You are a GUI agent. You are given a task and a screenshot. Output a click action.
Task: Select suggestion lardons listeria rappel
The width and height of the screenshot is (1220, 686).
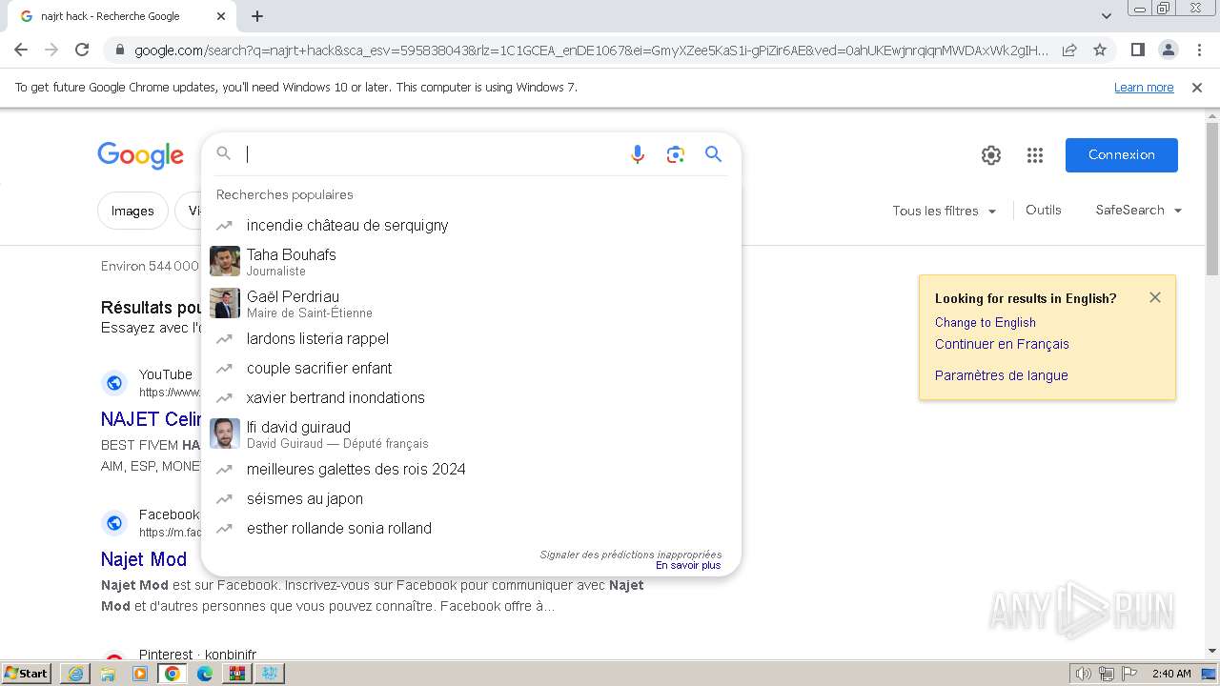click(471, 338)
